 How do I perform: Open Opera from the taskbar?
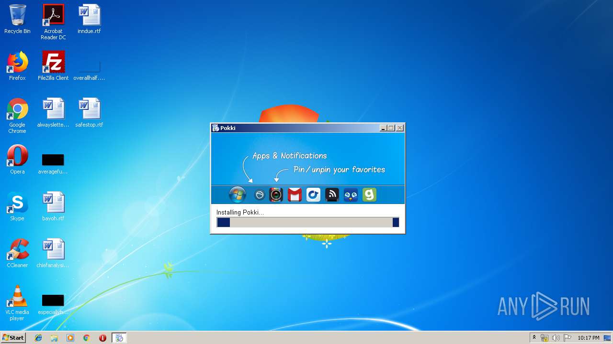(102, 338)
